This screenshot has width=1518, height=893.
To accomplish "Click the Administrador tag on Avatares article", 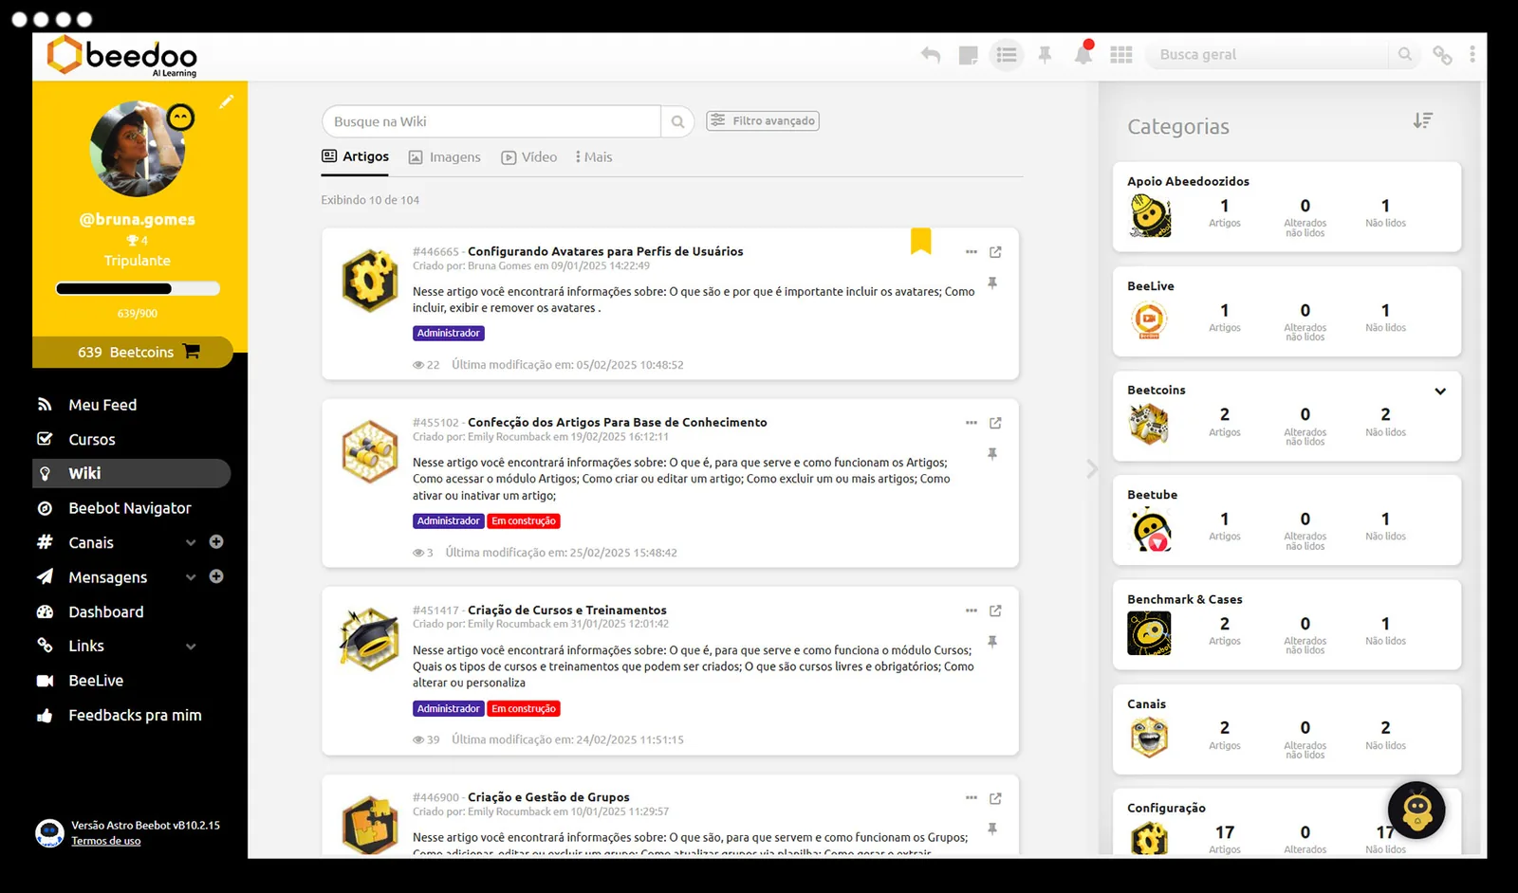I will [x=449, y=333].
